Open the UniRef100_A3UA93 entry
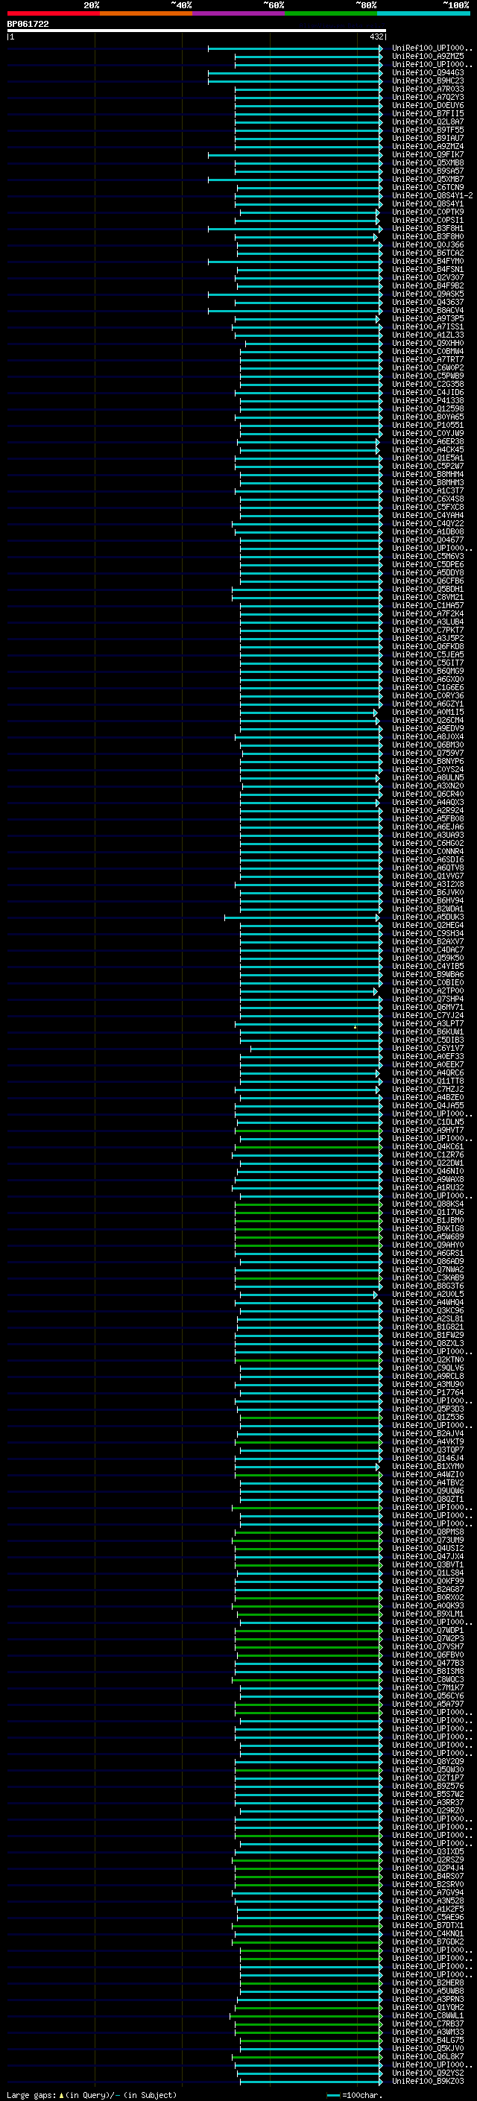The height and width of the screenshot is (2101, 477). [x=427, y=835]
